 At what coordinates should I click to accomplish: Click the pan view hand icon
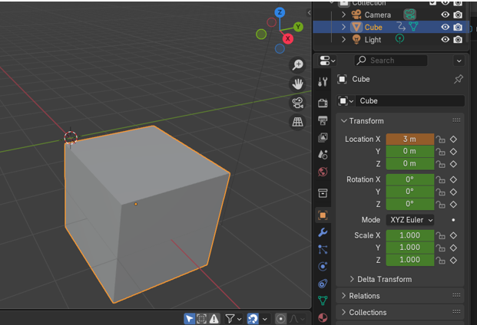[297, 84]
